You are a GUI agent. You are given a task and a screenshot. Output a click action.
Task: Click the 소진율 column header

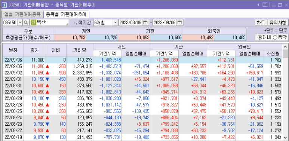tap(273, 53)
